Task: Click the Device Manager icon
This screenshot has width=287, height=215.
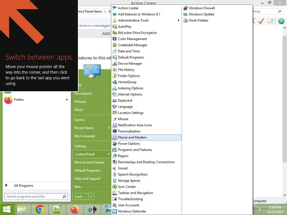Action: click(x=115, y=64)
